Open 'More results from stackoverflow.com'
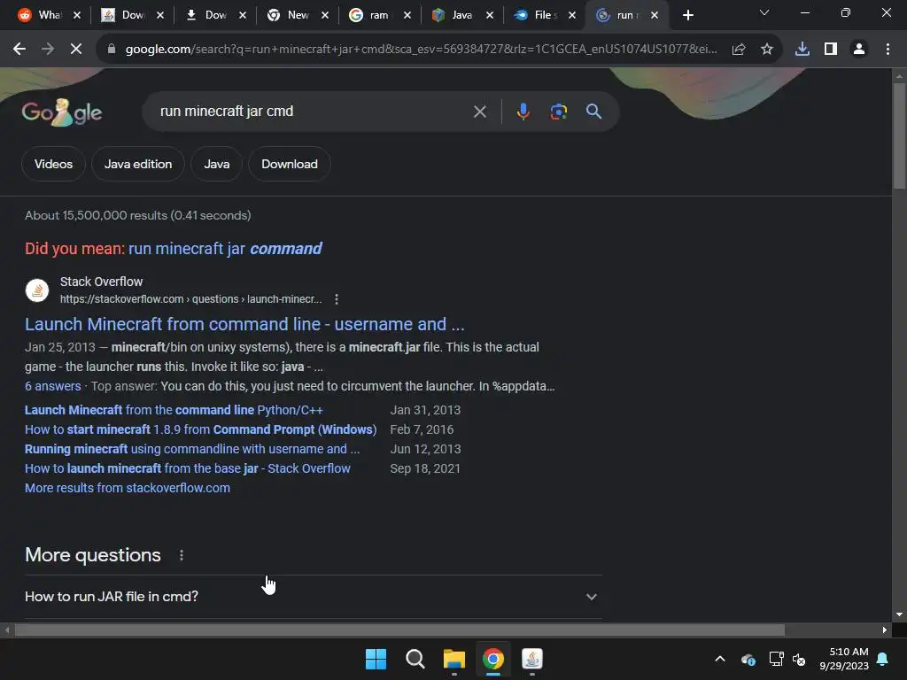Image resolution: width=907 pixels, height=680 pixels. point(128,488)
